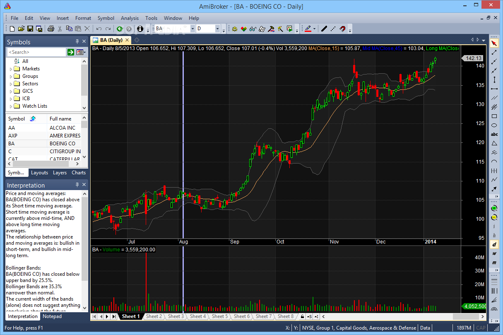Expand the GICS tree node
503x335 pixels.
[x=11, y=91]
